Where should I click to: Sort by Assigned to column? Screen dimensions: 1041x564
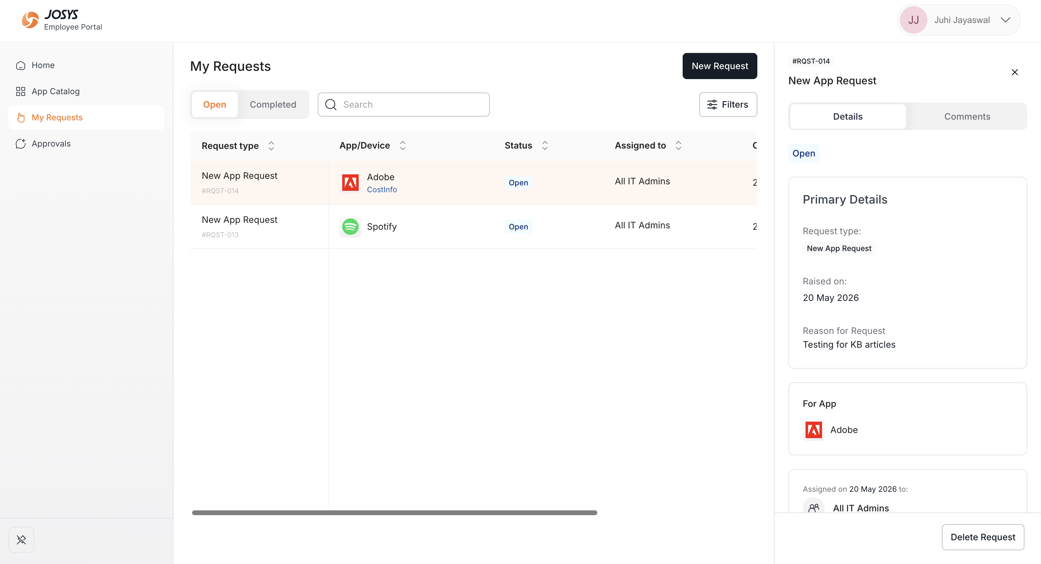[x=679, y=145]
